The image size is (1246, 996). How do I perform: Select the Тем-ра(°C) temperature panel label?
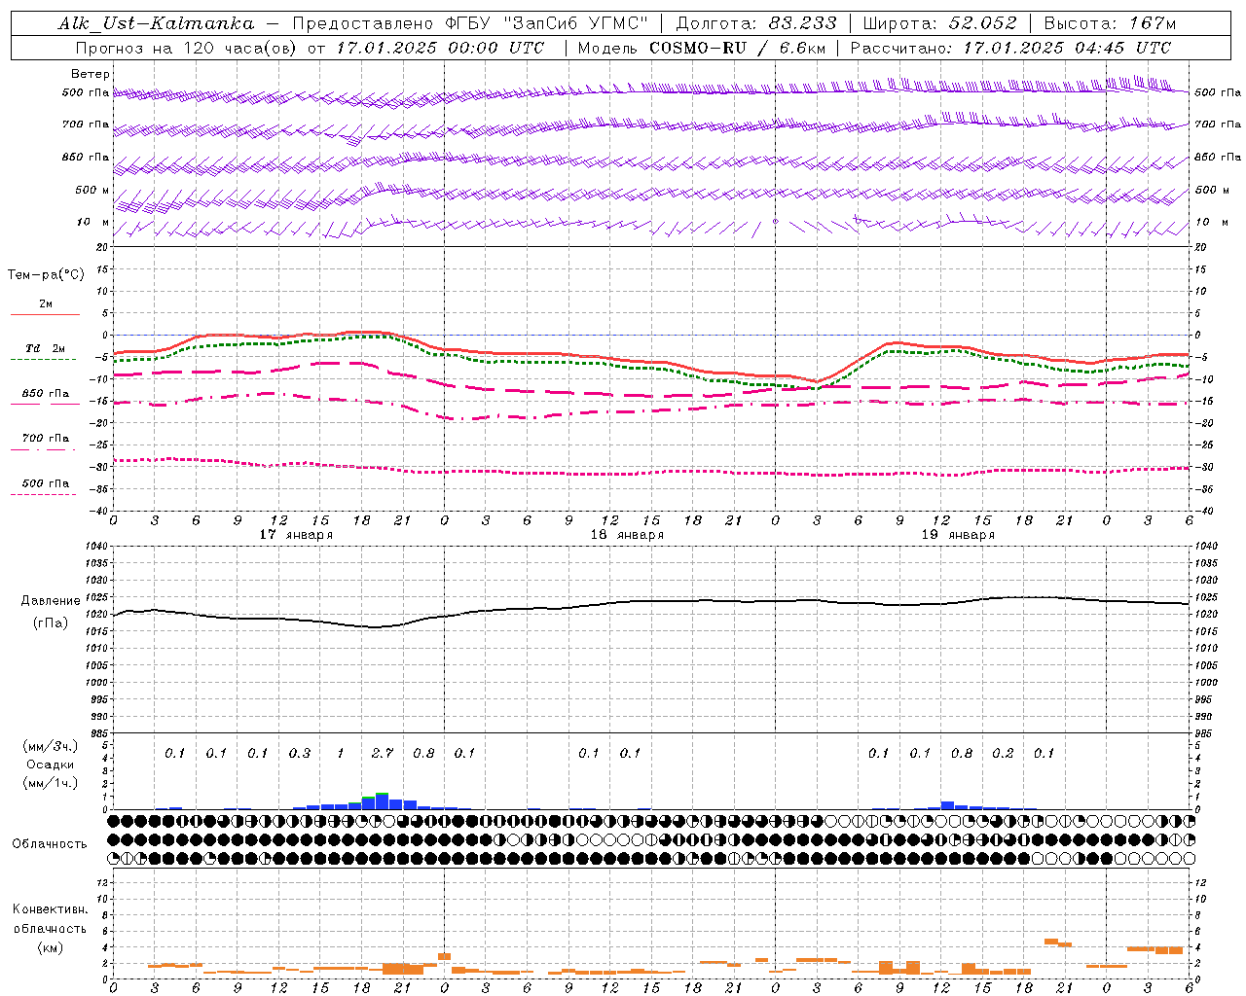[46, 275]
